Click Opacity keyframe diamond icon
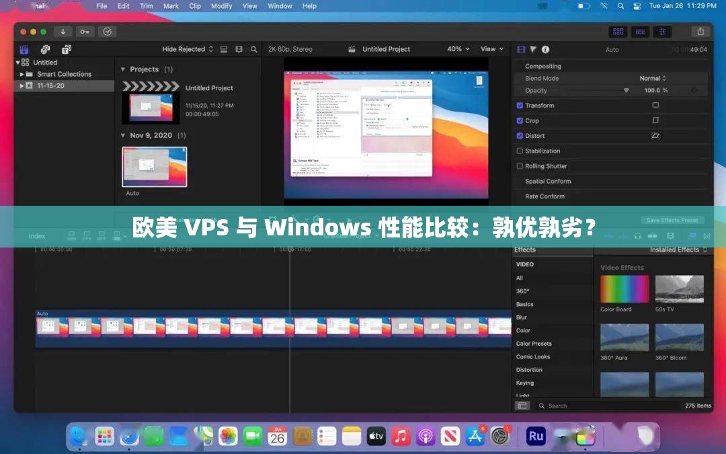The image size is (726, 454). tap(694, 90)
